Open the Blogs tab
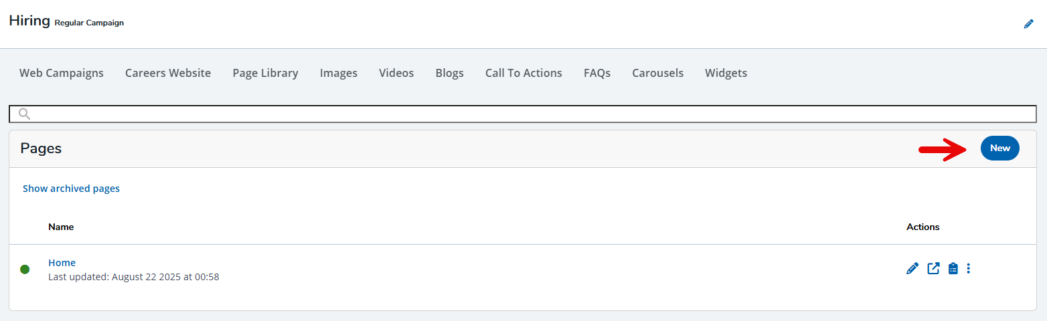Screen dimensions: 1047x321 click(x=449, y=73)
